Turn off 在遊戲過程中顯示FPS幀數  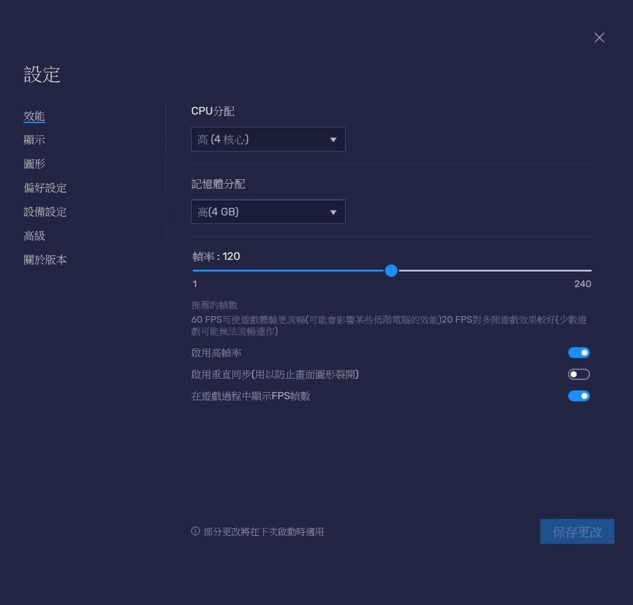(x=578, y=396)
